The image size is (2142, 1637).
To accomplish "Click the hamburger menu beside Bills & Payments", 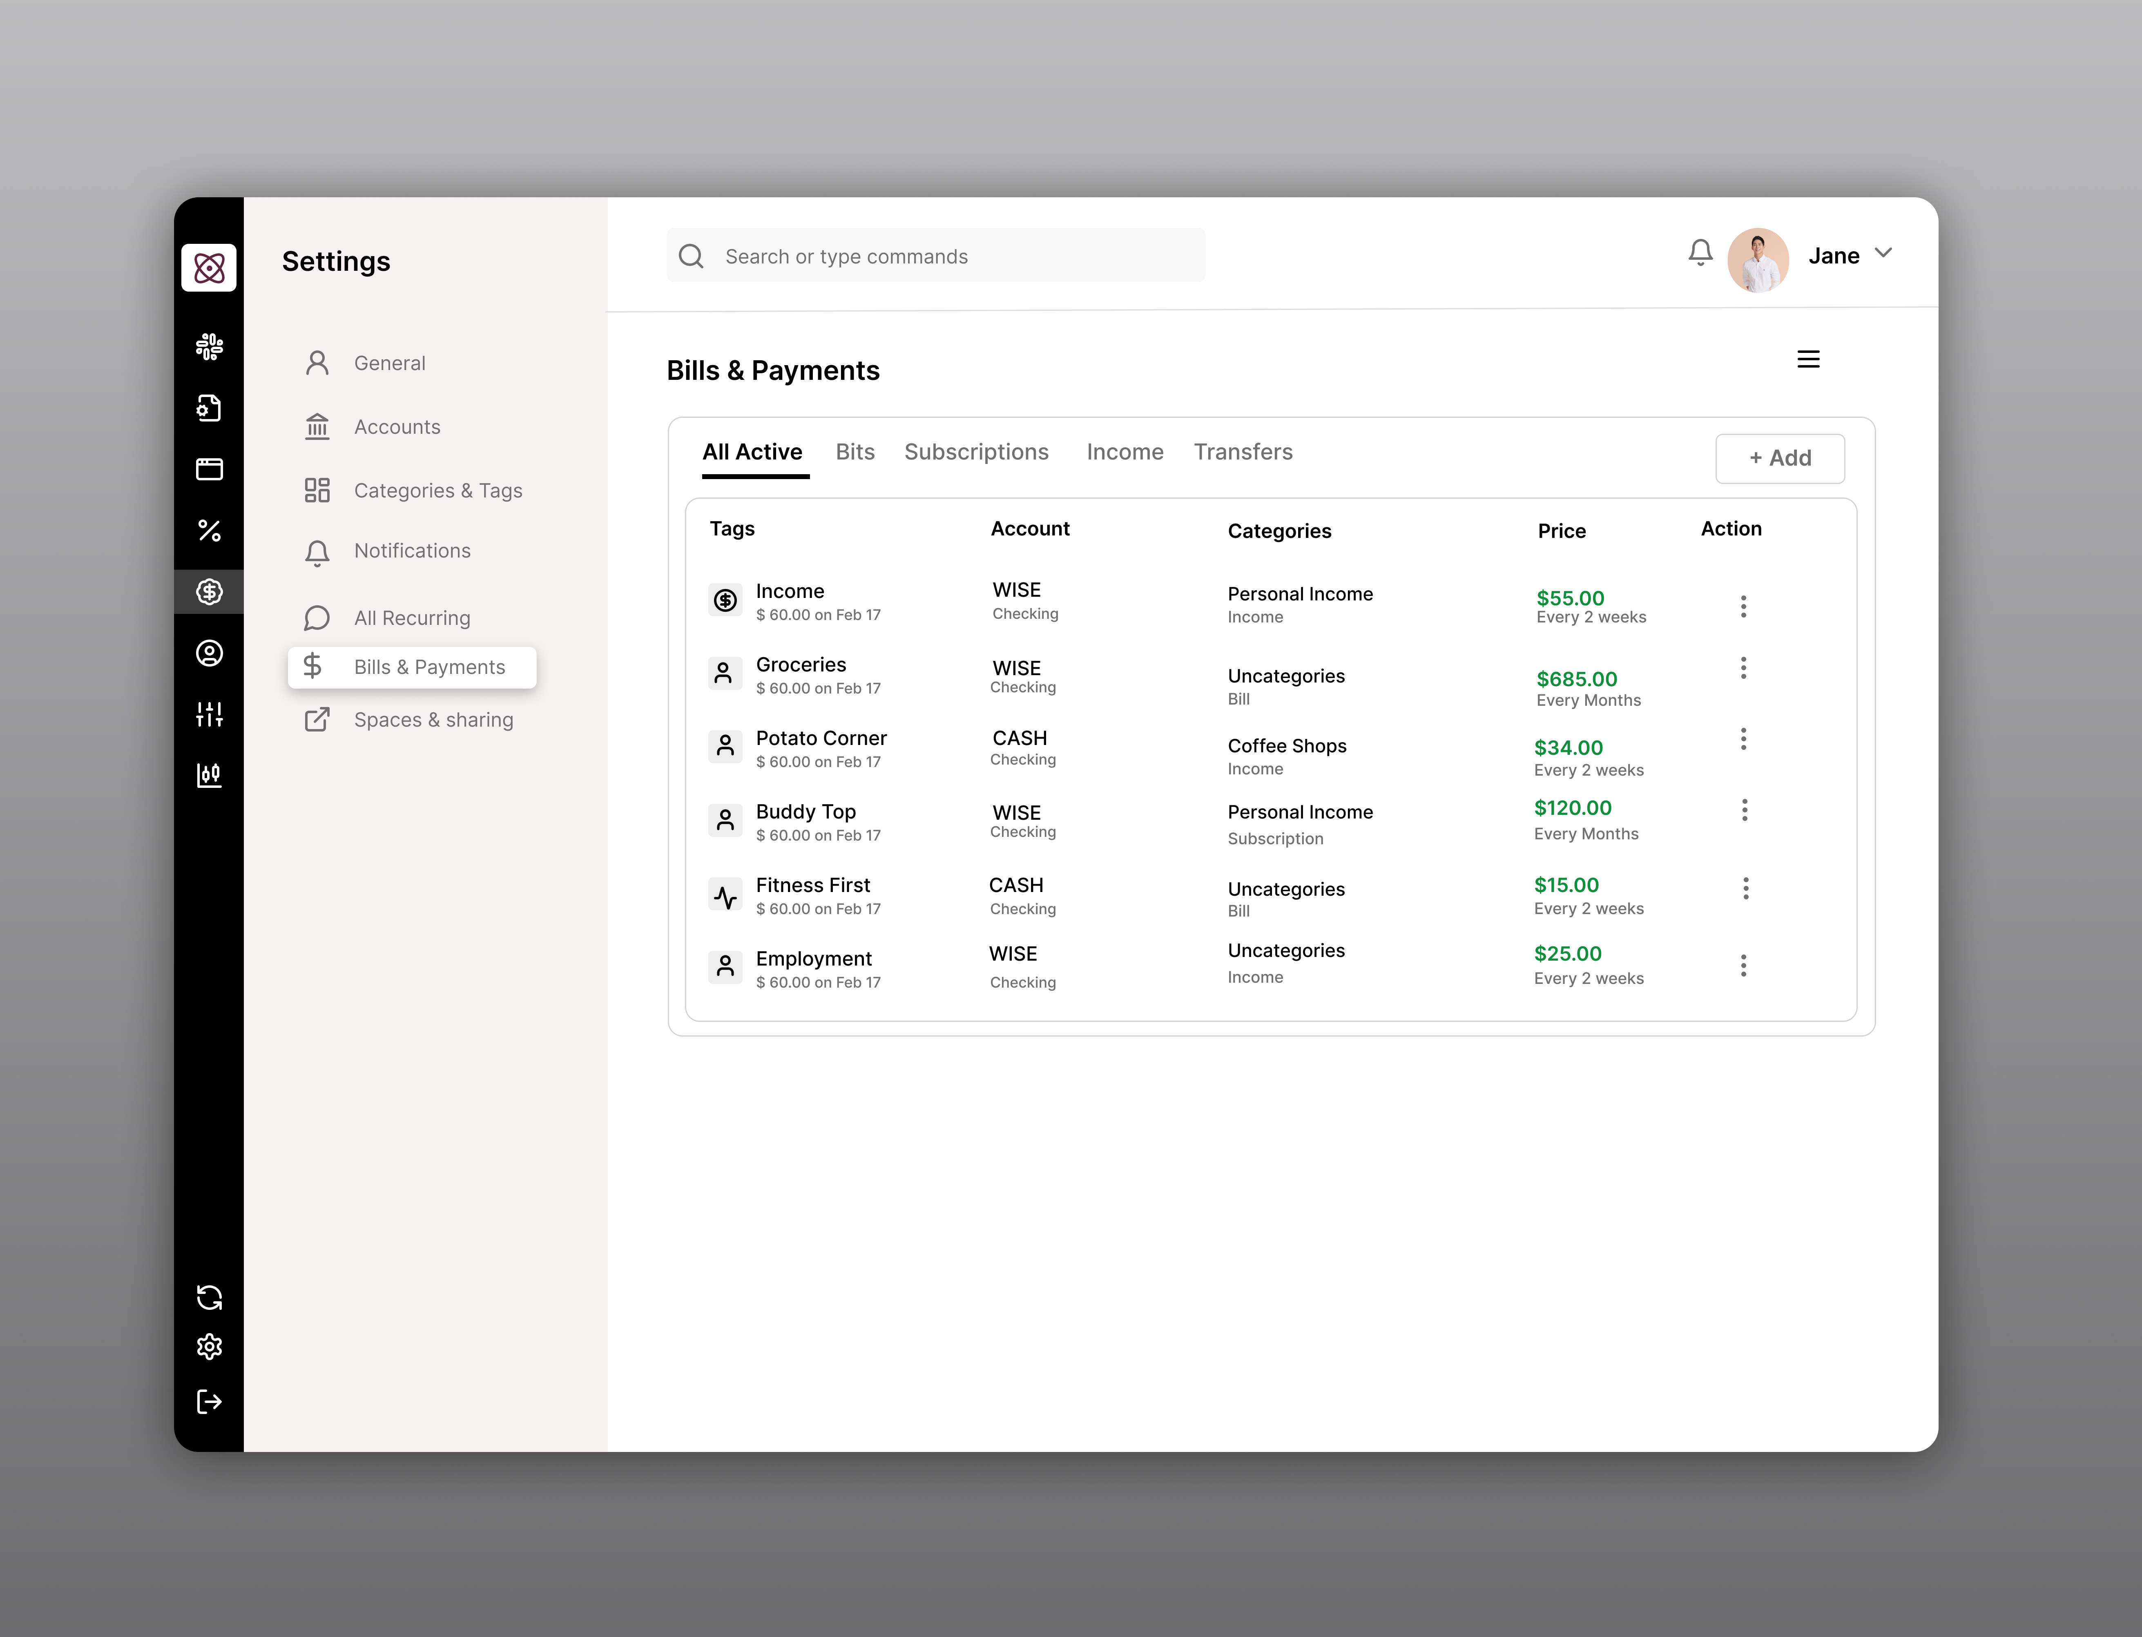I will (1809, 359).
